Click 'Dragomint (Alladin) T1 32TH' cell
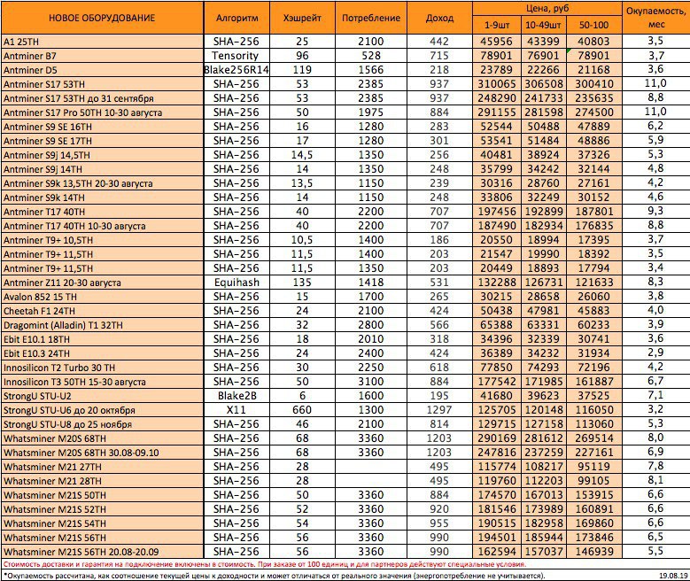Screen dimensions: 690x581 (x=102, y=325)
